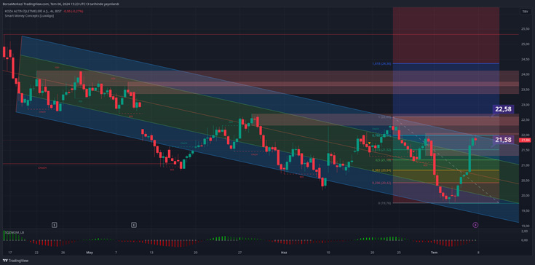Select the 22,58 price callout label

(503, 109)
